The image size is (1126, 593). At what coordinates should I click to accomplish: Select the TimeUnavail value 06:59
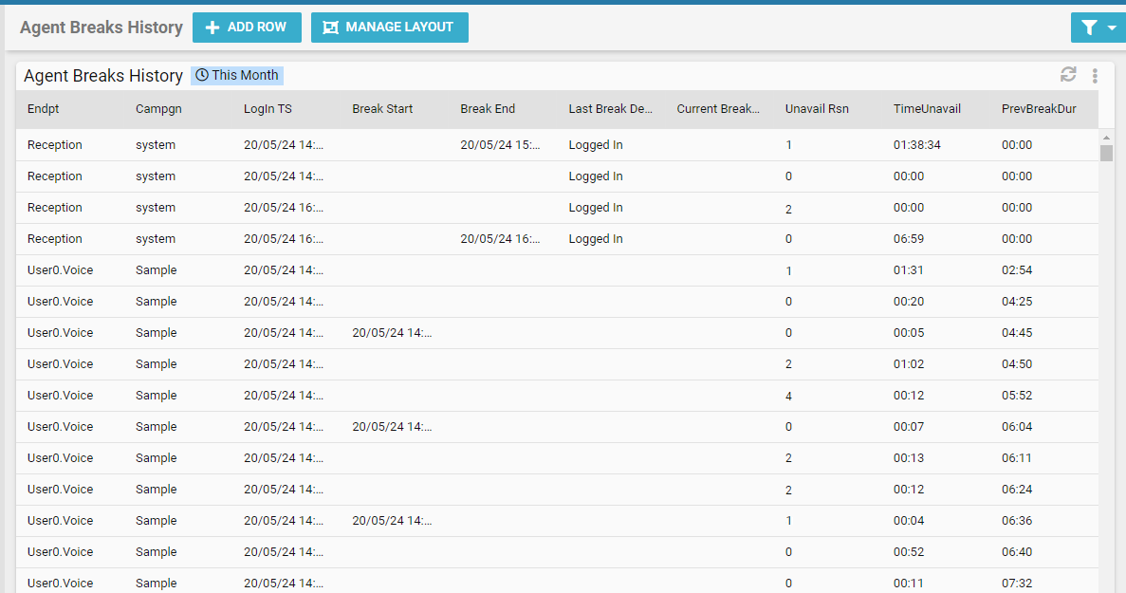coord(909,239)
